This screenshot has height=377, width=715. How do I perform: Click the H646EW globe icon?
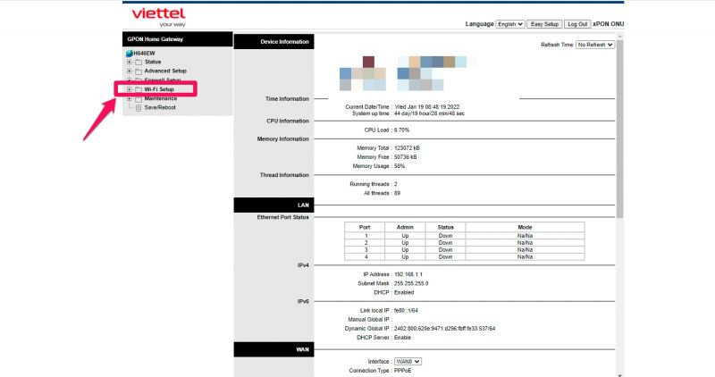129,53
